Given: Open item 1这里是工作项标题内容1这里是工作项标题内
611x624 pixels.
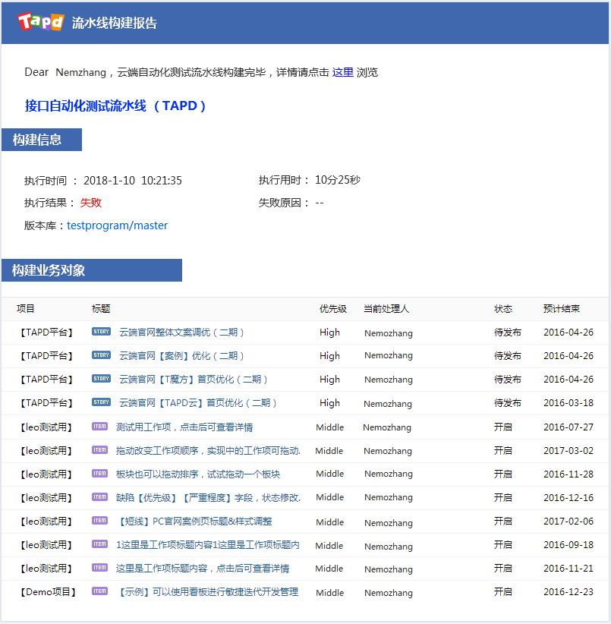Looking at the screenshot, I should 208,545.
